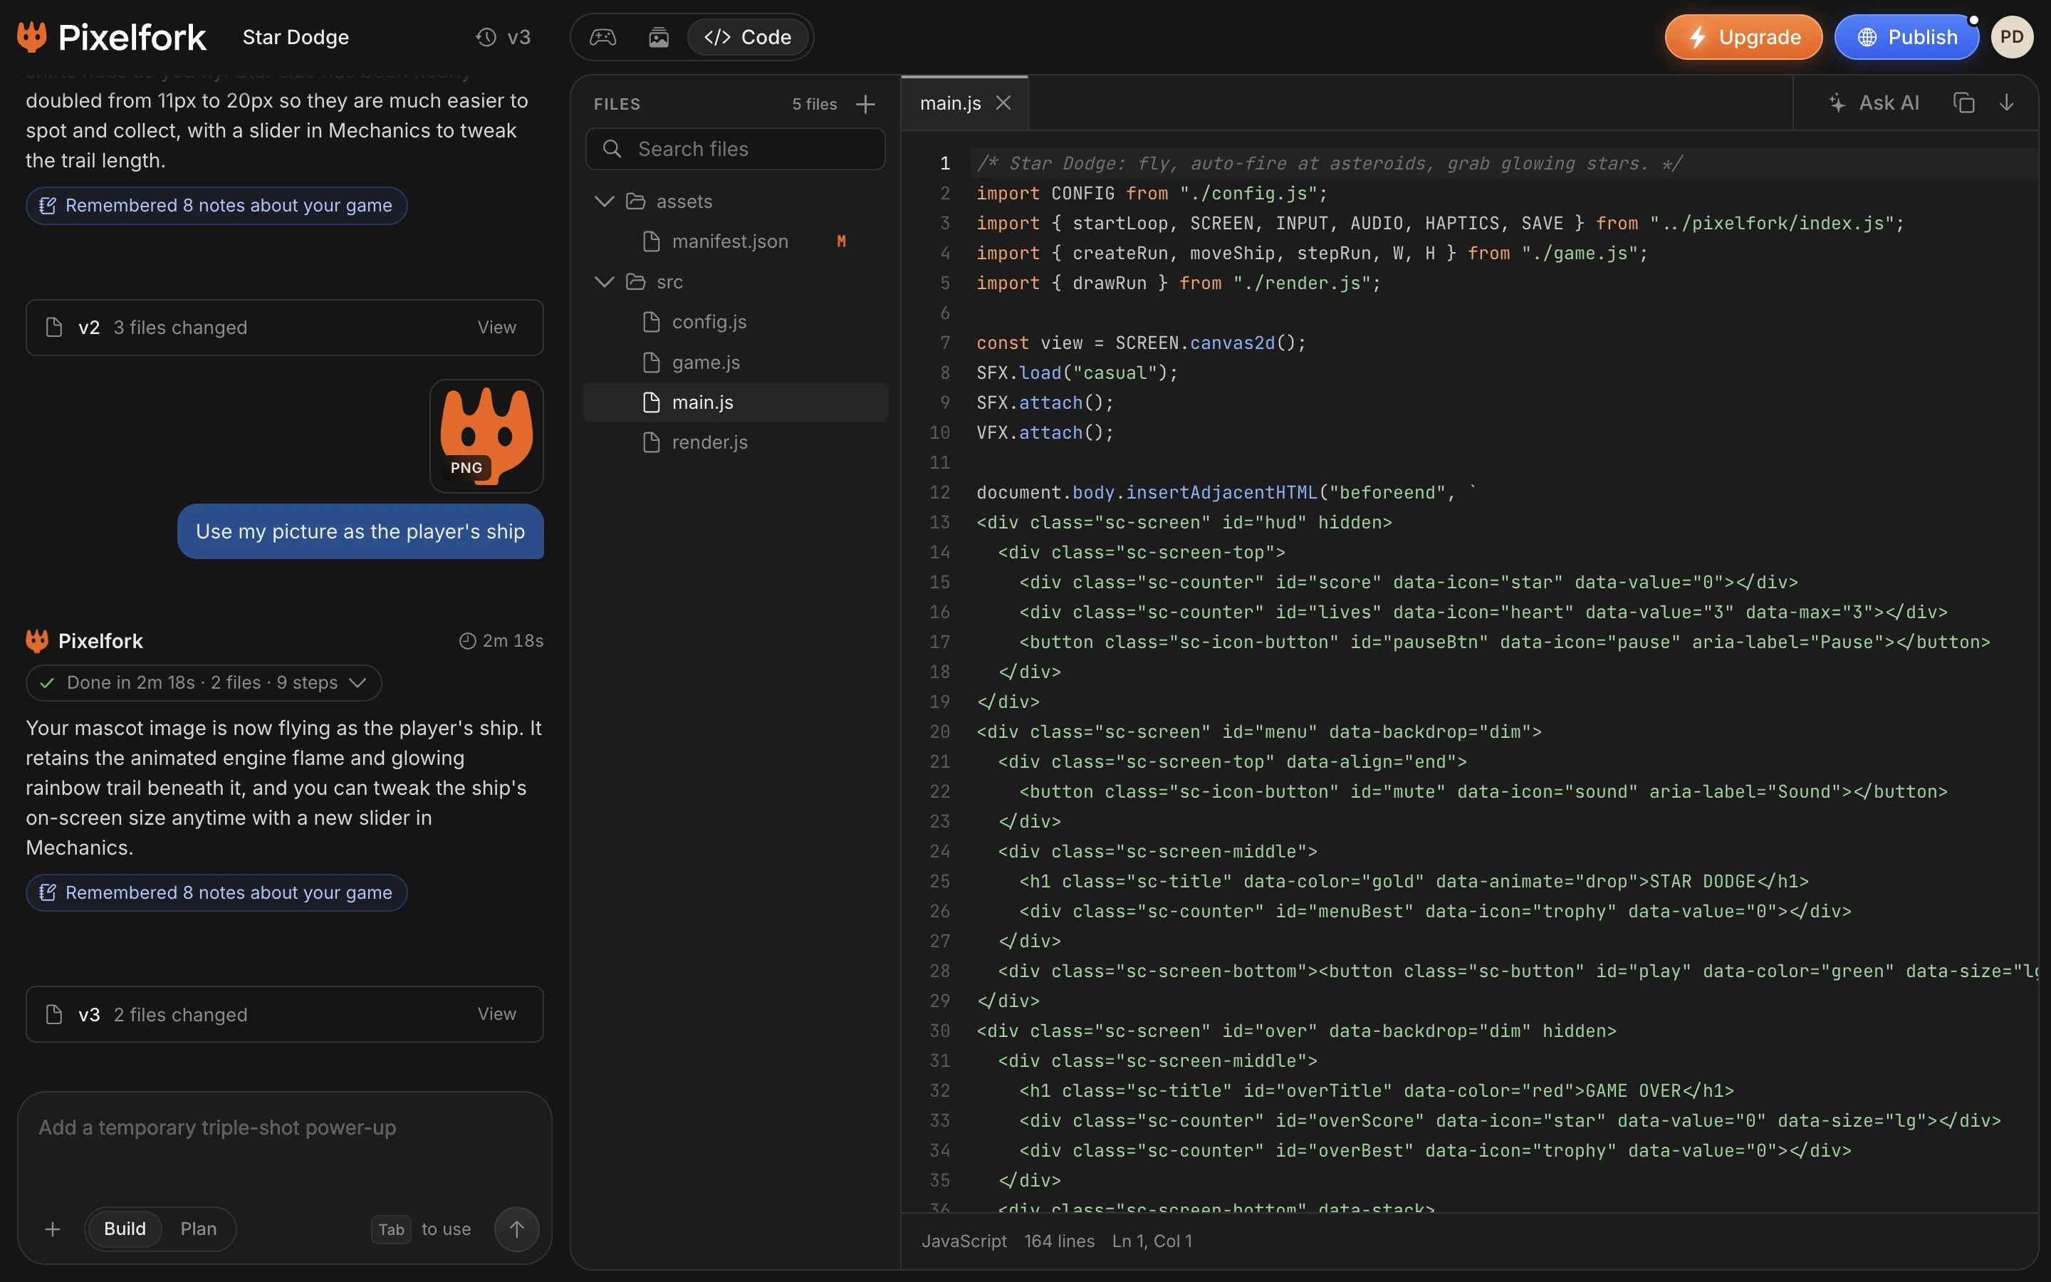Open the PD user avatar menu
The height and width of the screenshot is (1282, 2051).
point(2012,37)
